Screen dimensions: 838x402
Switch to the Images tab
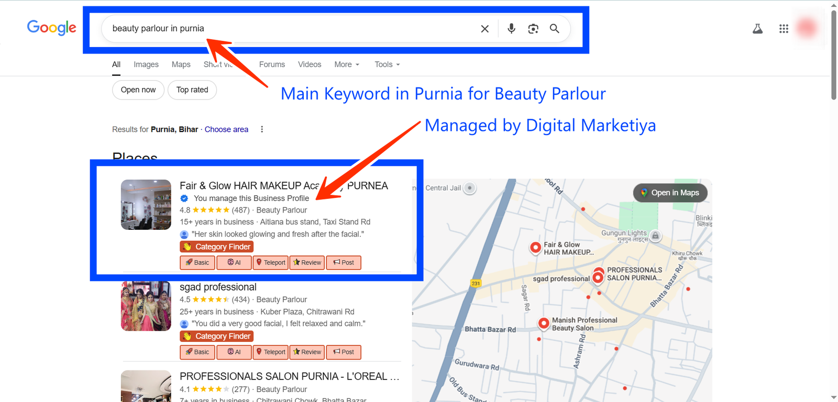[146, 64]
